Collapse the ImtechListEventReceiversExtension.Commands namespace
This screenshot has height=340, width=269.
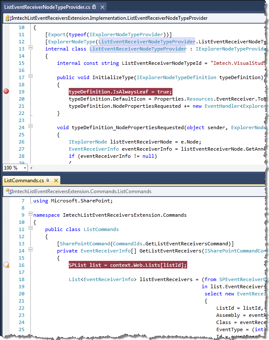point(31,214)
